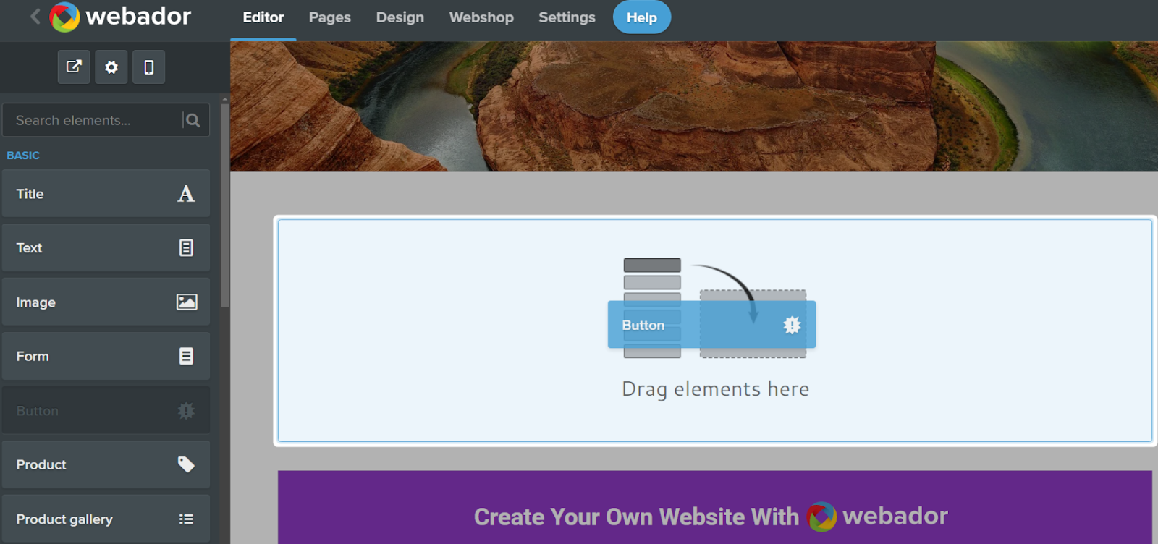Select the Image element tile
1158x544 pixels.
pyautogui.click(x=106, y=302)
